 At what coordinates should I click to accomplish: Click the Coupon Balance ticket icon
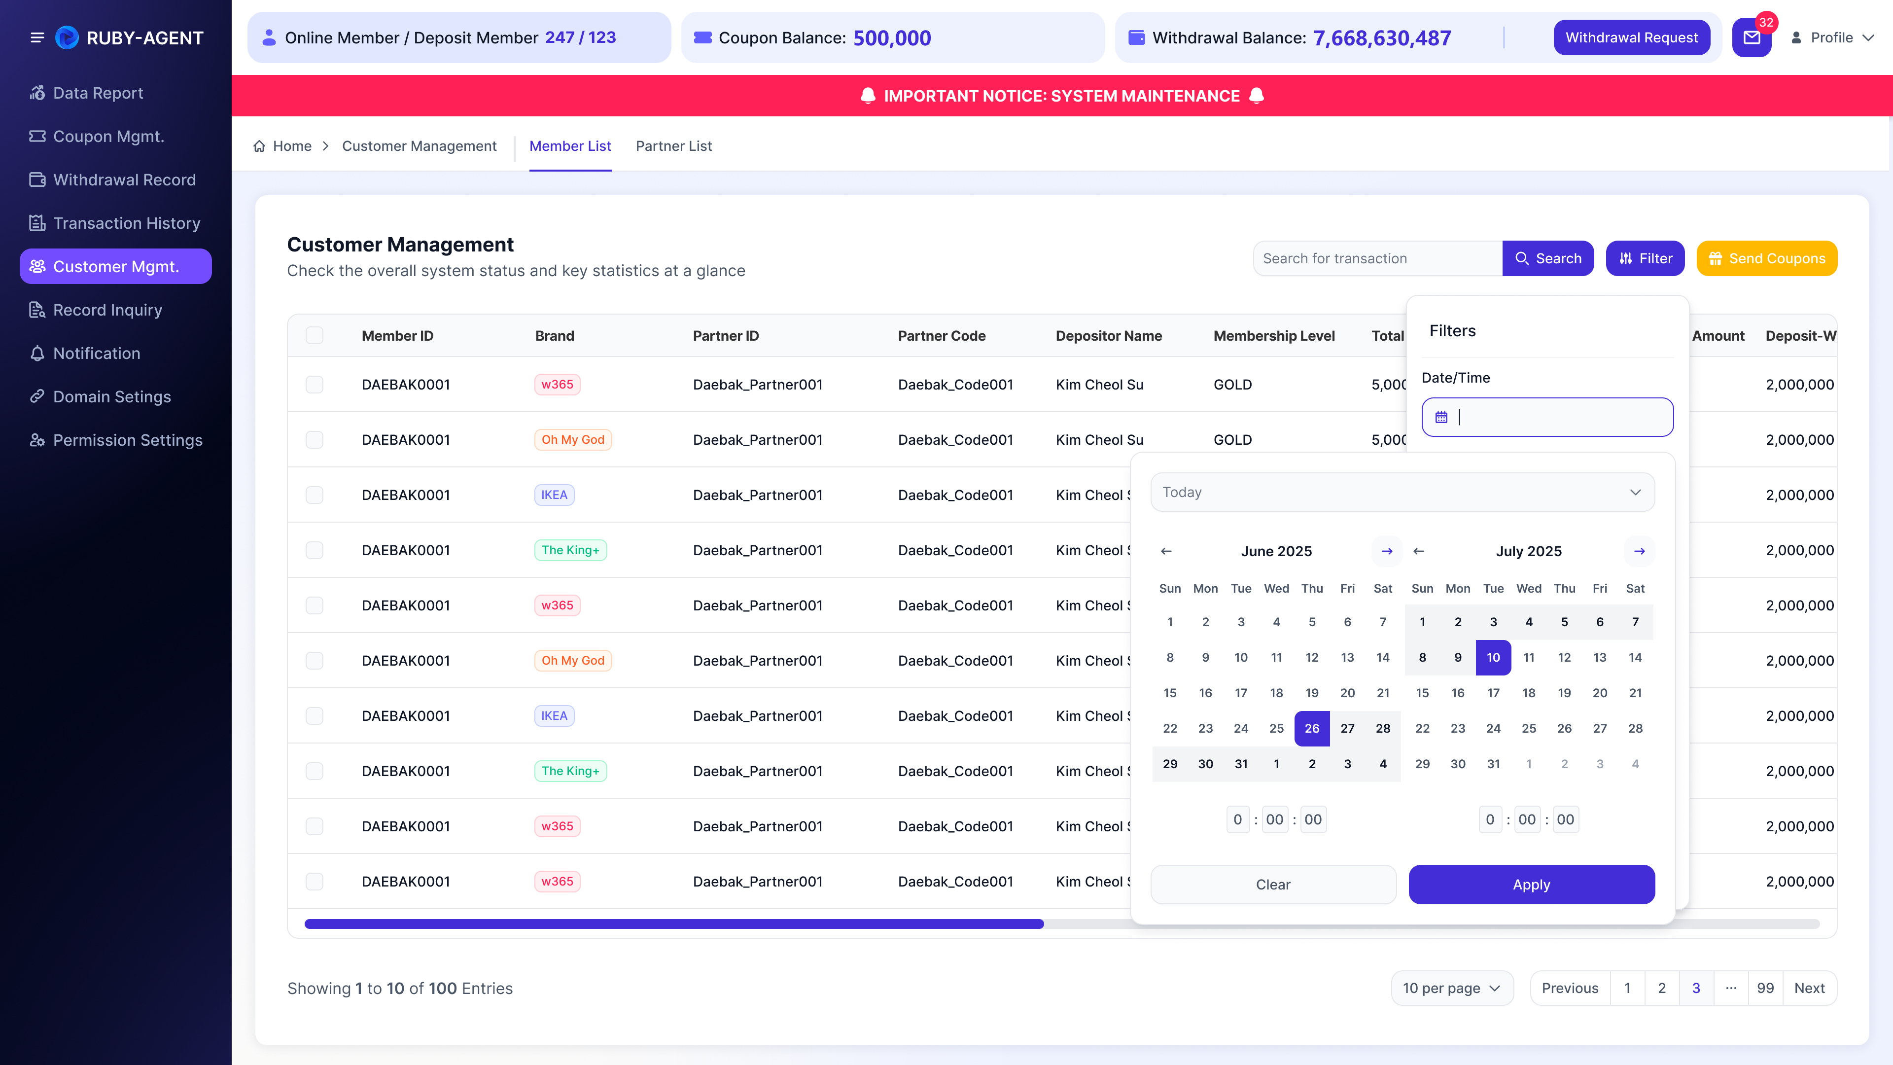point(702,37)
